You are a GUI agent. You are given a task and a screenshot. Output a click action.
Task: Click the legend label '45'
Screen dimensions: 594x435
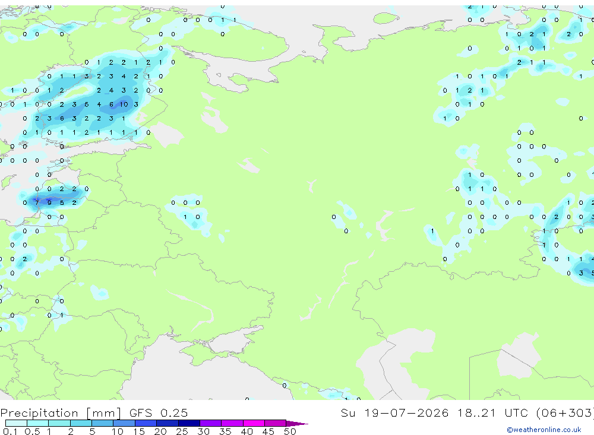(x=268, y=431)
